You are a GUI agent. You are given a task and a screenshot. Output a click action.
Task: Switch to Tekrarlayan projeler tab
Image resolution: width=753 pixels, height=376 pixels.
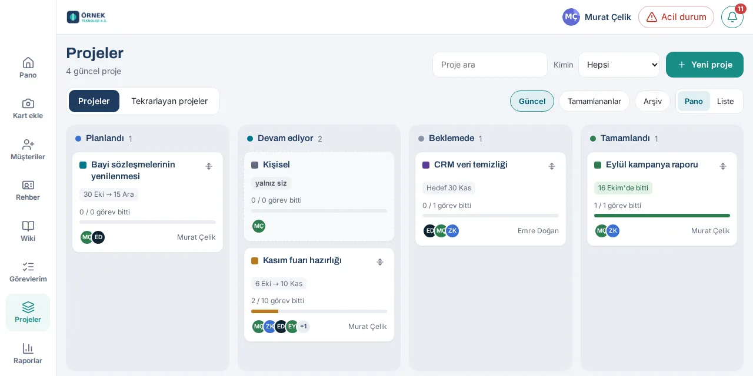coord(169,101)
